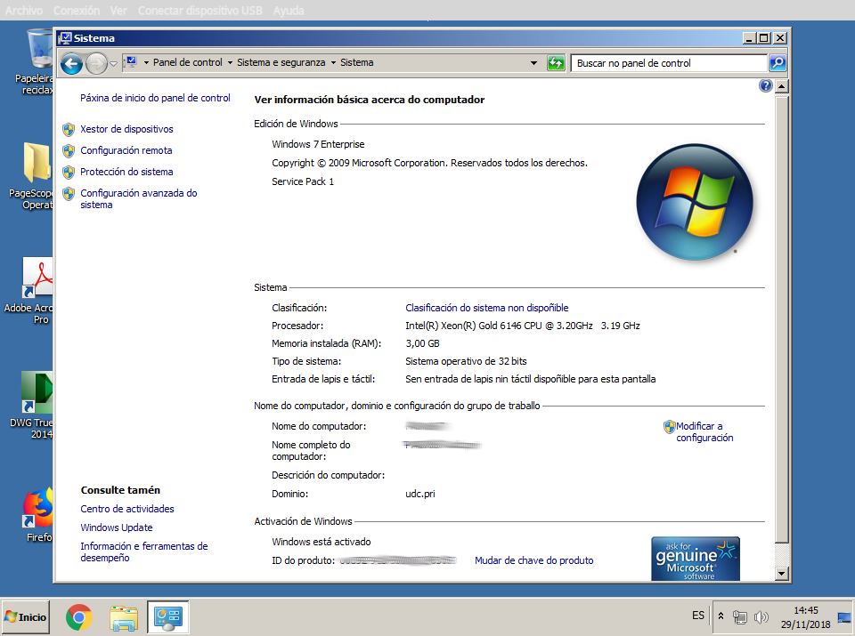Click shield icon beside Modificar a configuración
This screenshot has width=855, height=636.
pos(669,427)
